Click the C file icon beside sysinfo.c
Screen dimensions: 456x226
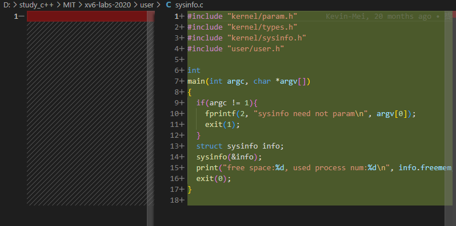169,5
